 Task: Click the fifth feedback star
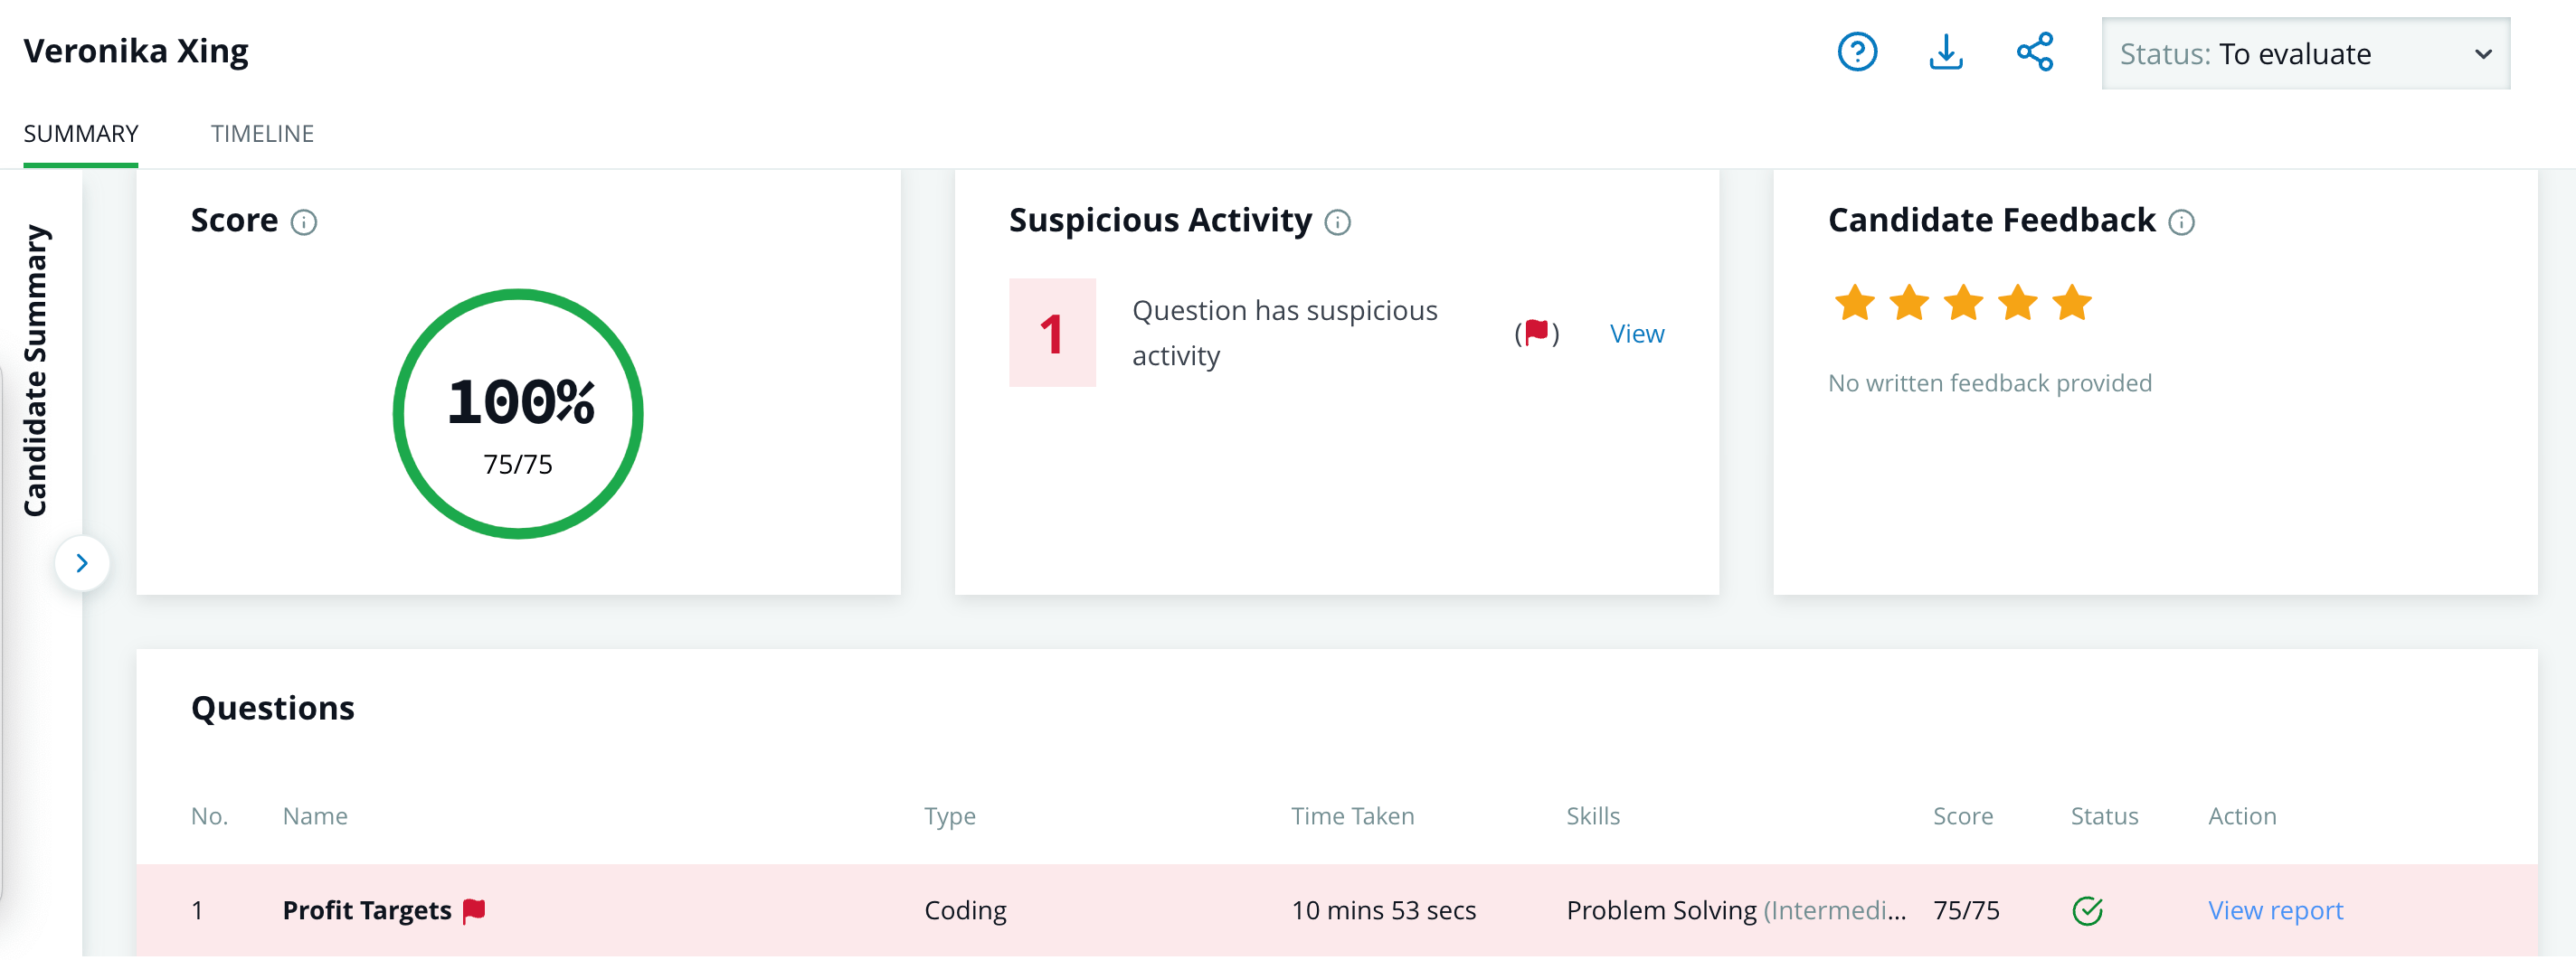(x=2071, y=303)
